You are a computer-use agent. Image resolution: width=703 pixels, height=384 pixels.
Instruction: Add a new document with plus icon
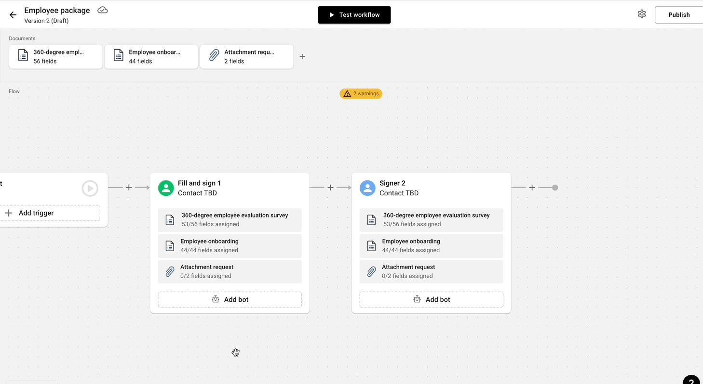point(302,57)
